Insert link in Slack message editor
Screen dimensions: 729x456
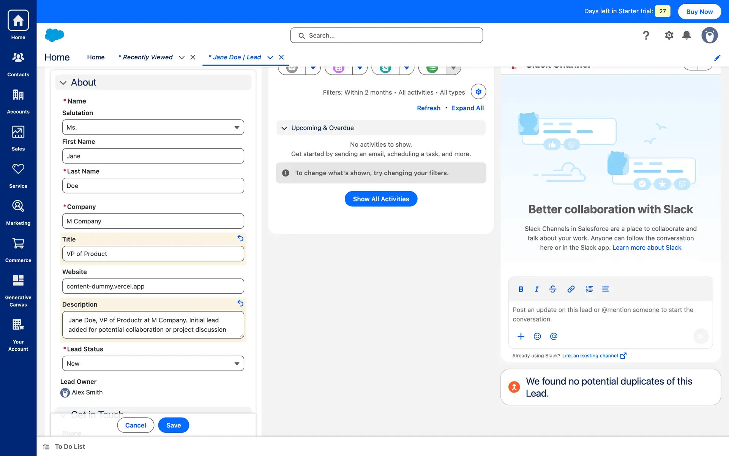click(x=571, y=289)
